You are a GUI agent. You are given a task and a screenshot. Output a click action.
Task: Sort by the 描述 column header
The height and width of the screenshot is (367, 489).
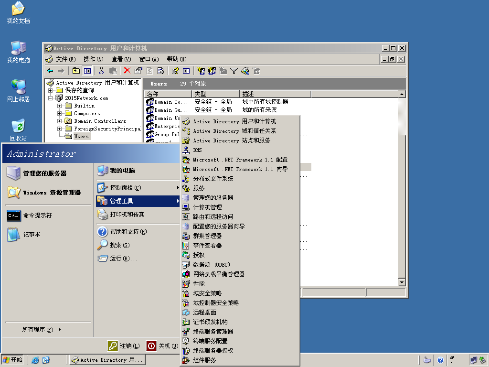click(276, 94)
